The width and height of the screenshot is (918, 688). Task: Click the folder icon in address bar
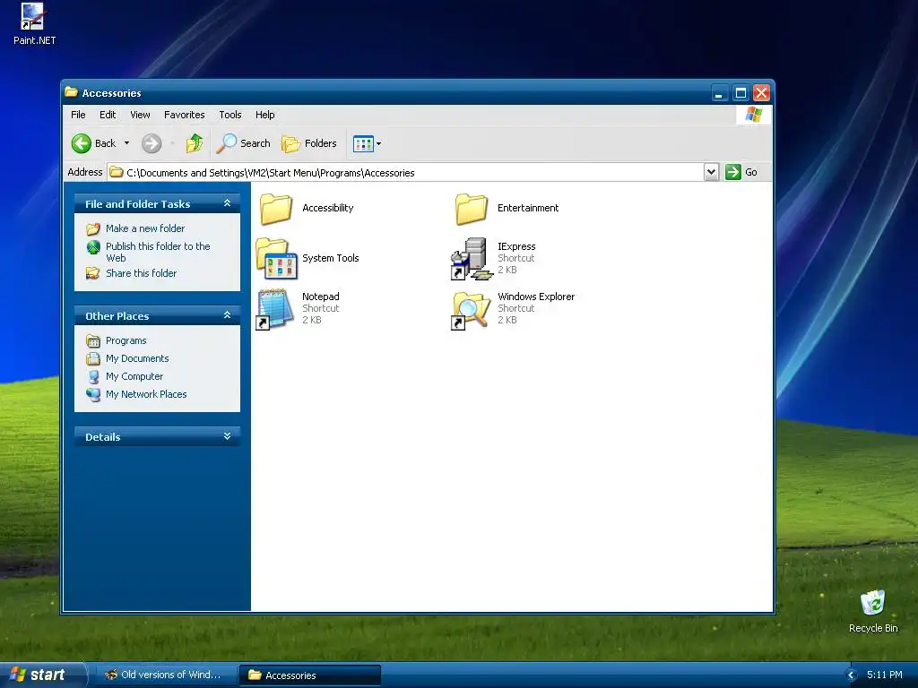(117, 172)
